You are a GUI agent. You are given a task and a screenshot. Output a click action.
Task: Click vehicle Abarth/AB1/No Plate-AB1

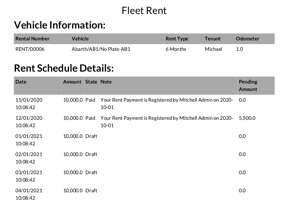pyautogui.click(x=101, y=49)
